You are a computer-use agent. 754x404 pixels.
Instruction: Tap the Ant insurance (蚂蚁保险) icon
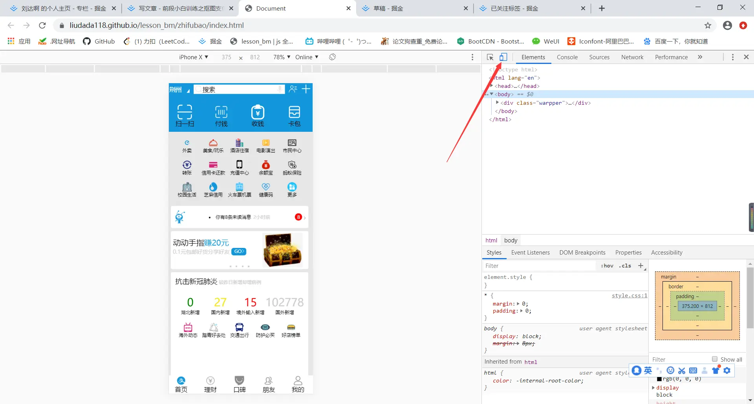(292, 165)
